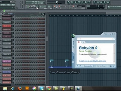The image size is (121, 91).
Task: Select the red-icon Babylon results tab
Action: pos(79,42)
